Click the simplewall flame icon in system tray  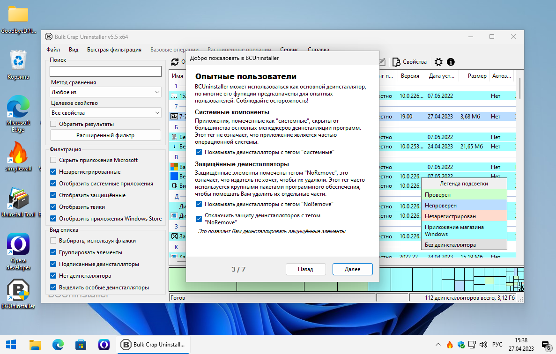click(x=450, y=345)
